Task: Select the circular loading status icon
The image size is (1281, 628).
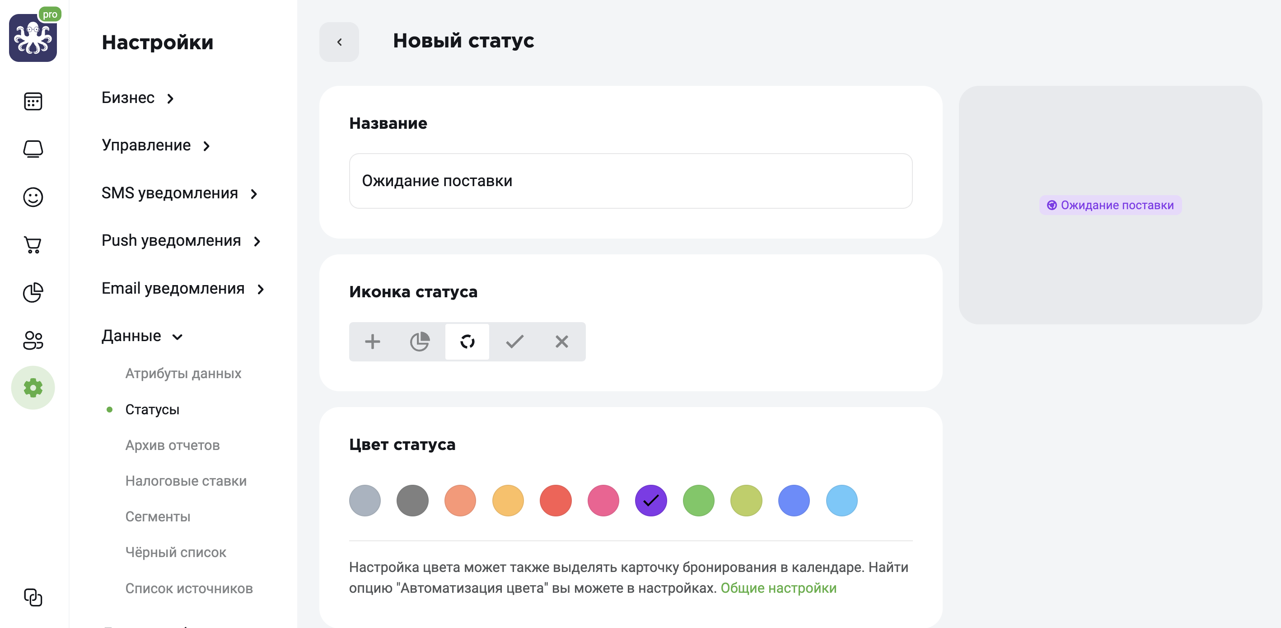Action: pos(467,342)
